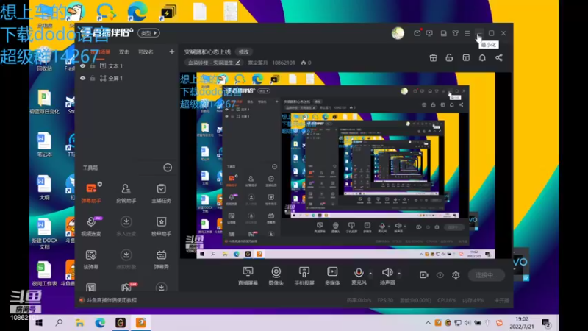Show hidden system tray icons chevron

tap(428, 323)
